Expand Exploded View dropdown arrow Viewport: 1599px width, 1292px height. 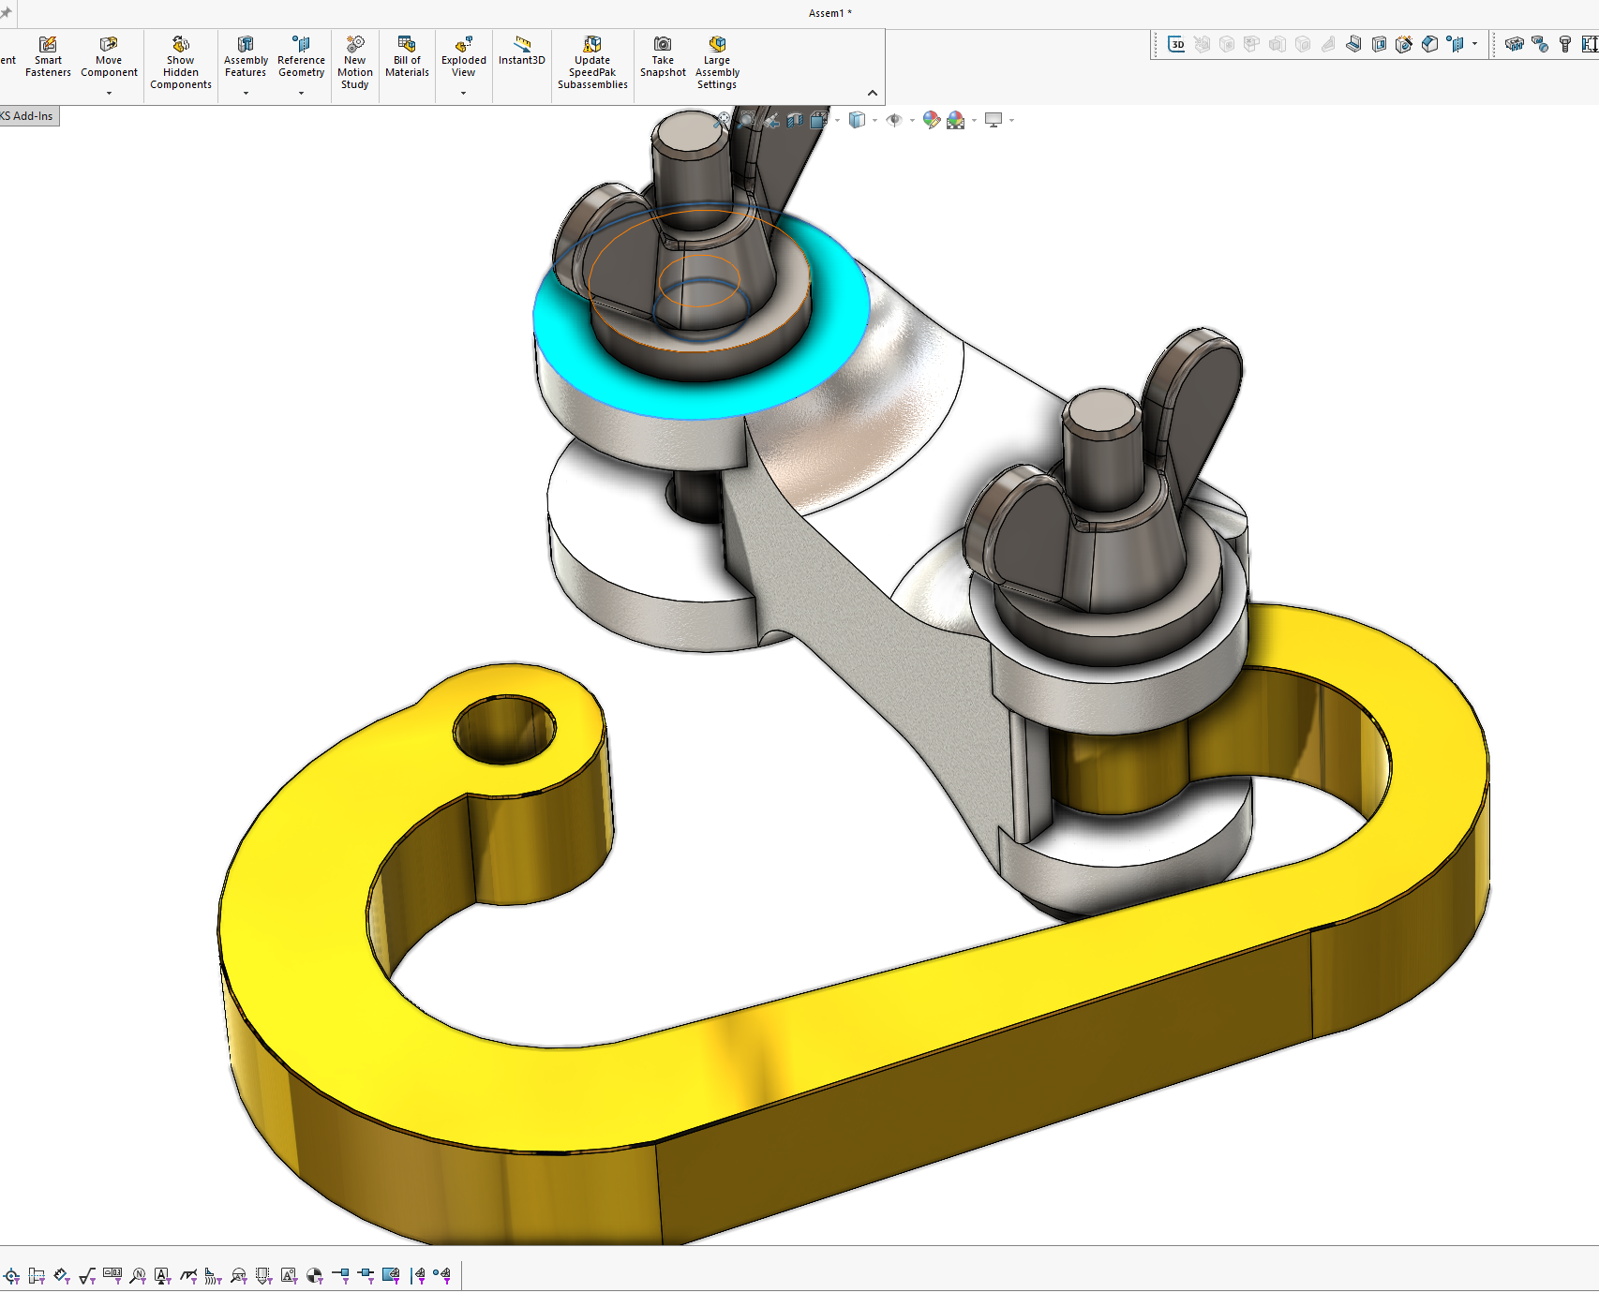[x=463, y=93]
